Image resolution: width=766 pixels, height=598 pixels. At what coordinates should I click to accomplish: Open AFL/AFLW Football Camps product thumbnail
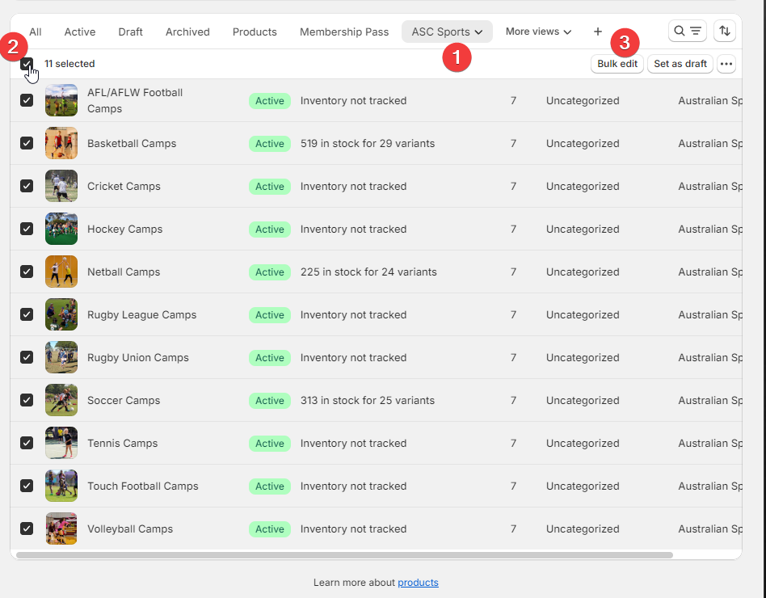(61, 100)
